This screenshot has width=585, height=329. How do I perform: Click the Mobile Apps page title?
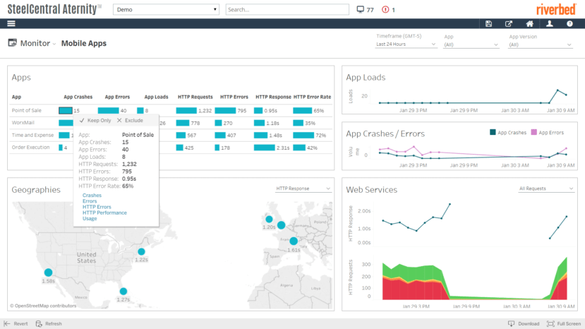tap(84, 43)
